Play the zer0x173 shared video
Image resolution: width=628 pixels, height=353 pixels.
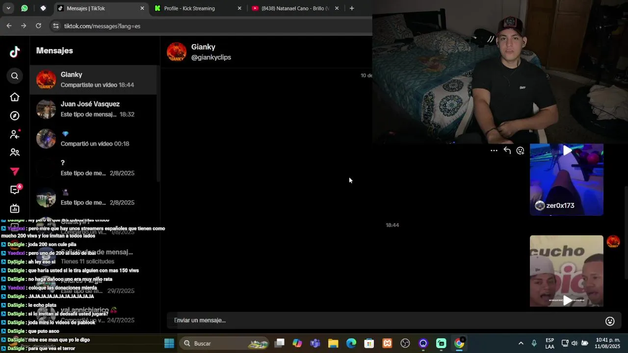coord(567,151)
